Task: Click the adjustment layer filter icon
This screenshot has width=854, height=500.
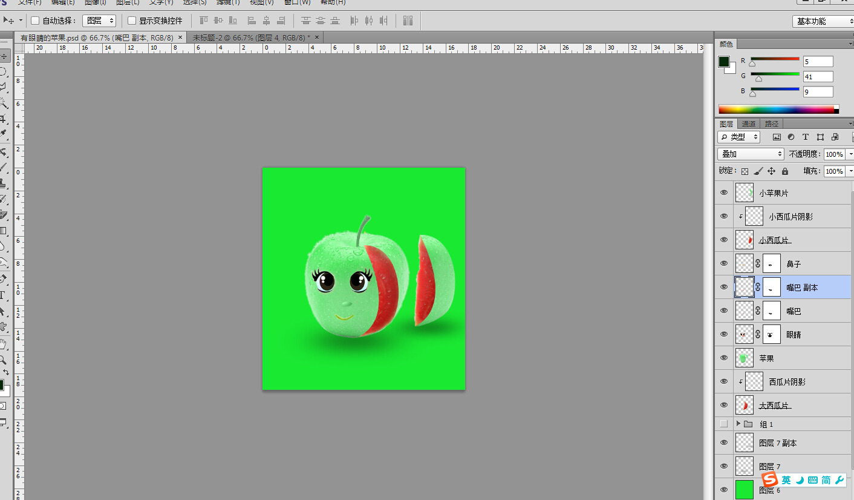Action: tap(791, 137)
